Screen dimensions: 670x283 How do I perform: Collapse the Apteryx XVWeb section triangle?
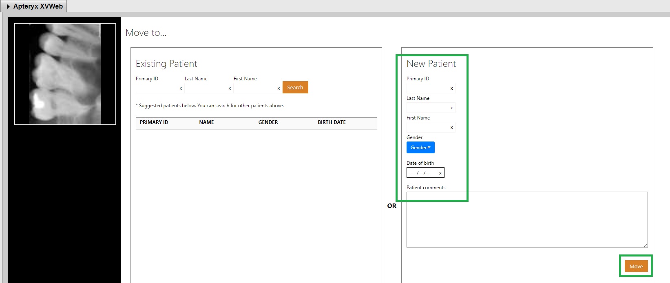pyautogui.click(x=8, y=7)
